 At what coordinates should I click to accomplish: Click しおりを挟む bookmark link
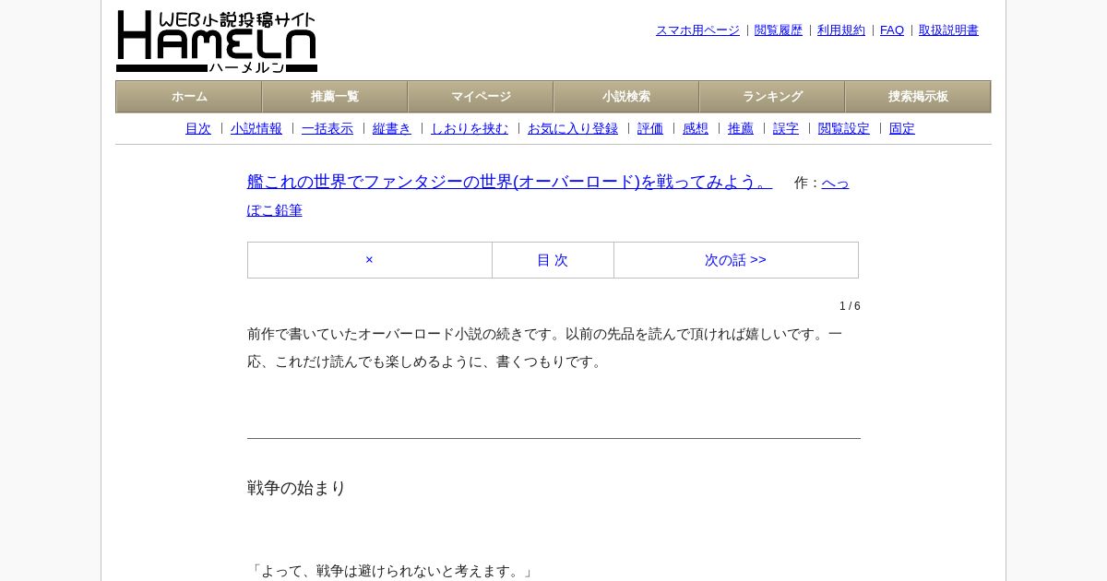[x=470, y=129]
